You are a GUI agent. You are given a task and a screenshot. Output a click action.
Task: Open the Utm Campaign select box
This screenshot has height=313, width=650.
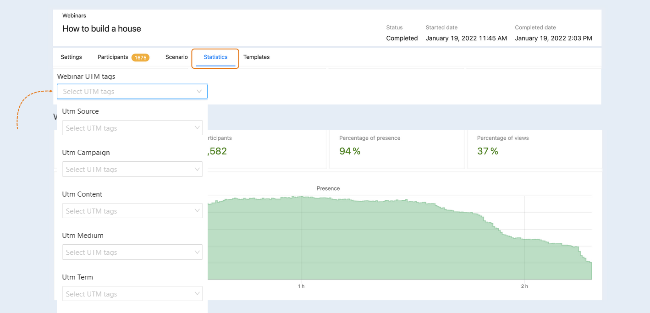coord(132,169)
